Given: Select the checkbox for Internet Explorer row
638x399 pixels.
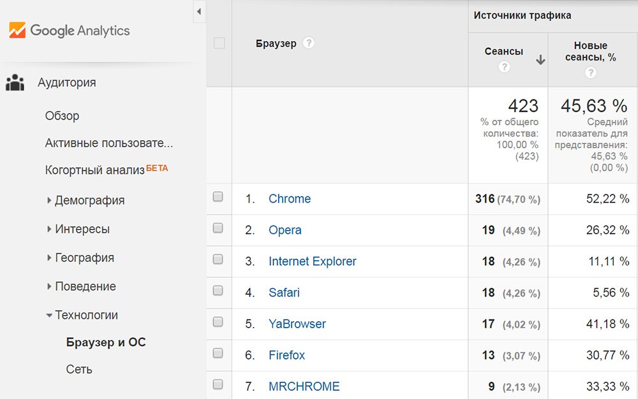Looking at the screenshot, I should [218, 260].
